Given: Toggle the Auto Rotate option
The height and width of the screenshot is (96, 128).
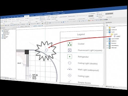Looking at the screenshot, I should 109,14.
